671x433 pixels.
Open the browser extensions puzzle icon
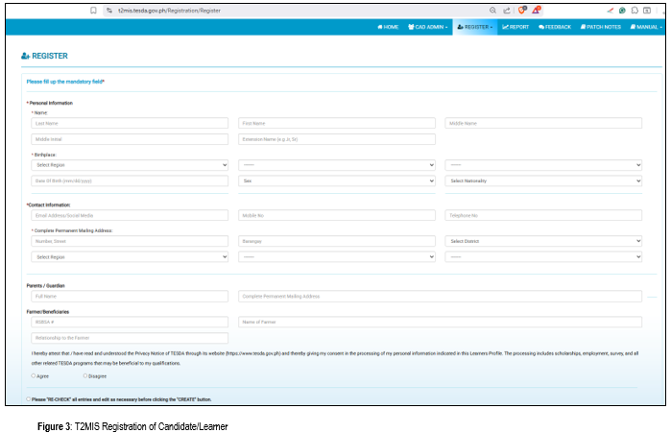tap(635, 10)
